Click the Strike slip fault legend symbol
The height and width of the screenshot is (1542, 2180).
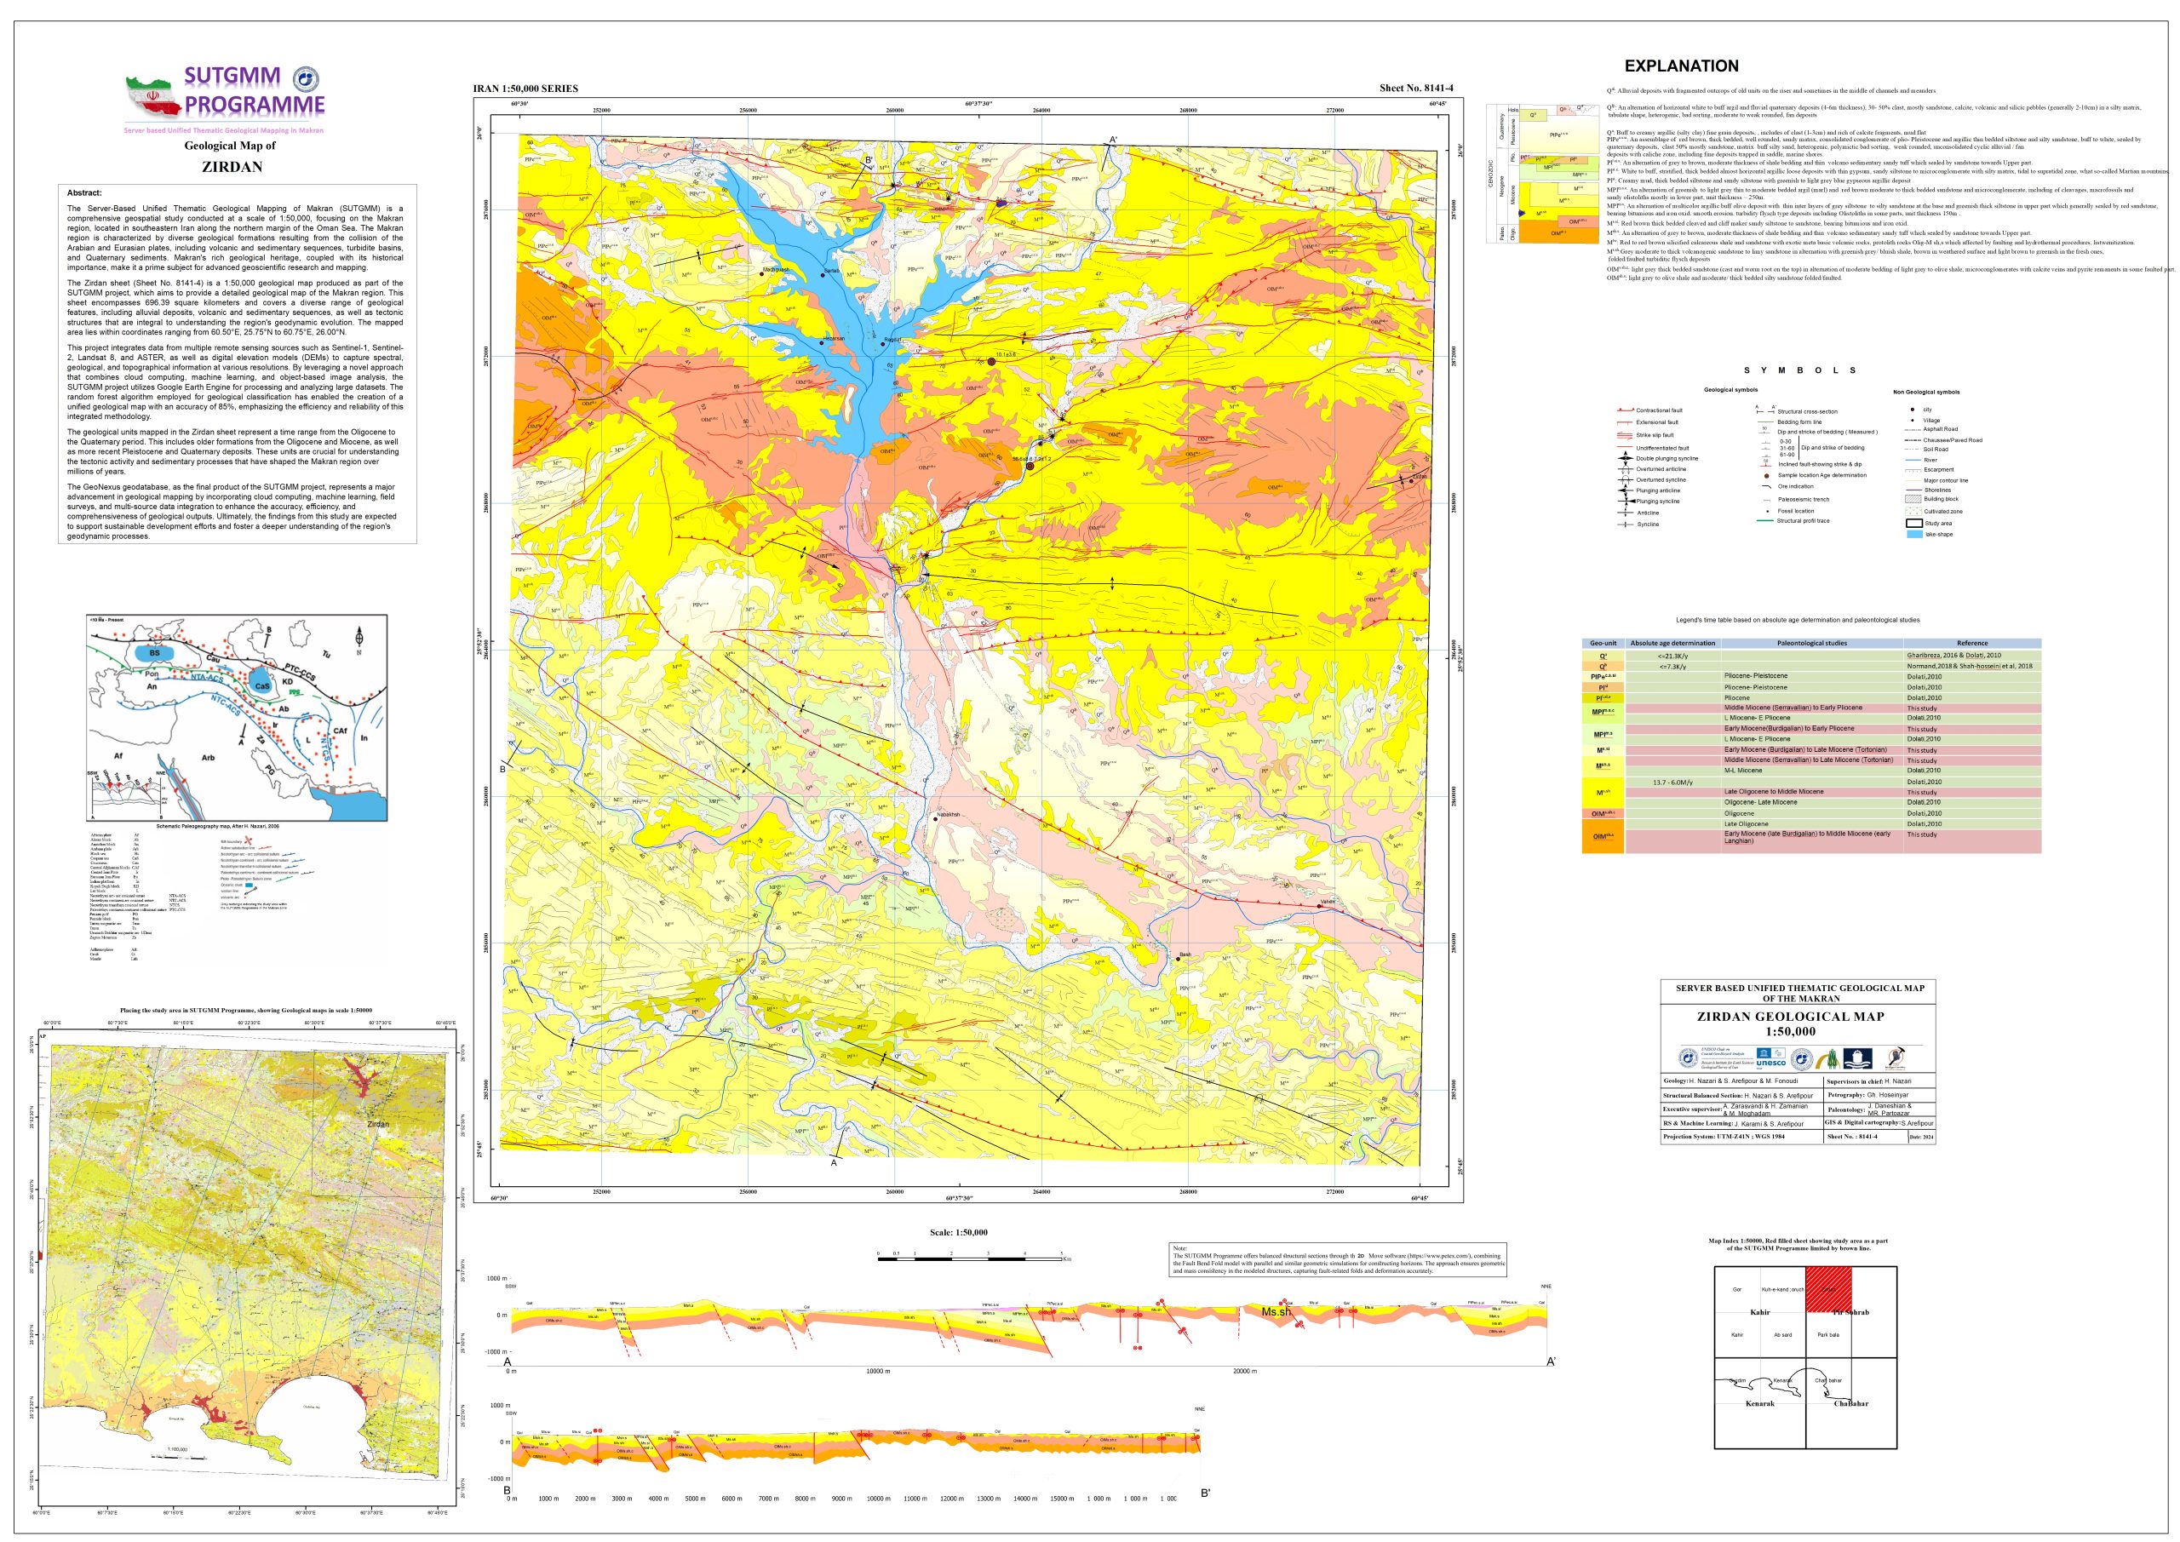tap(1626, 435)
